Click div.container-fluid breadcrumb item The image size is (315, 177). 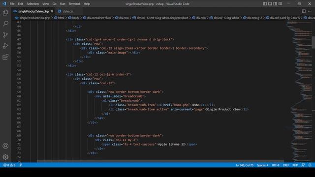[99, 18]
